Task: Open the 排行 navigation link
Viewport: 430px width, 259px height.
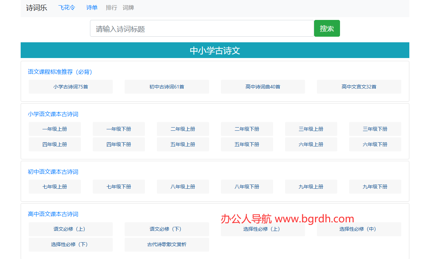Action: pyautogui.click(x=111, y=8)
